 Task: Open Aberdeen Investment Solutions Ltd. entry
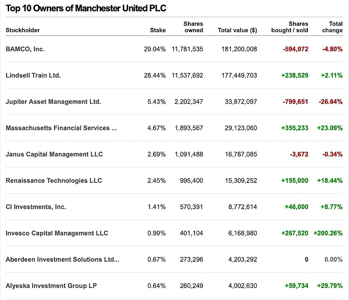coord(62,259)
